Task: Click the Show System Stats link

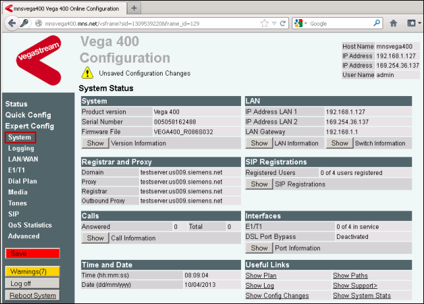Action: pos(361,295)
